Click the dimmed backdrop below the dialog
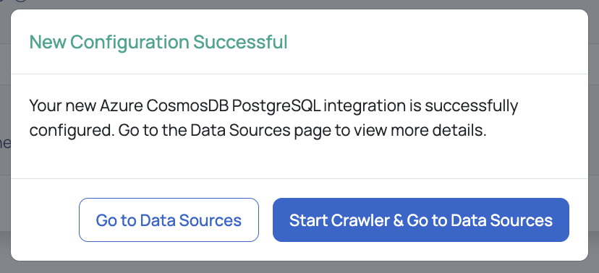 point(299,268)
